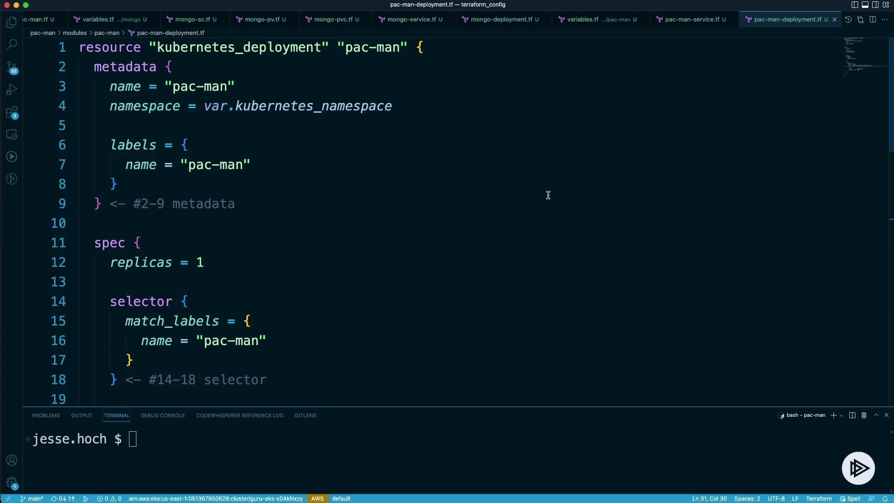Open editor More Actions ellipsis
Viewport: 894px width, 503px height.
coord(885,20)
